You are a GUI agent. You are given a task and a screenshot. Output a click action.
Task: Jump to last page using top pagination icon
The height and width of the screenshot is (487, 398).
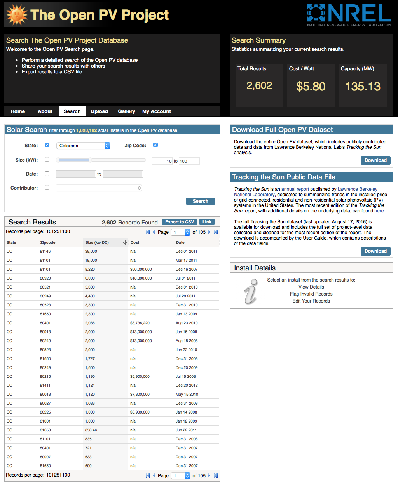tap(216, 232)
